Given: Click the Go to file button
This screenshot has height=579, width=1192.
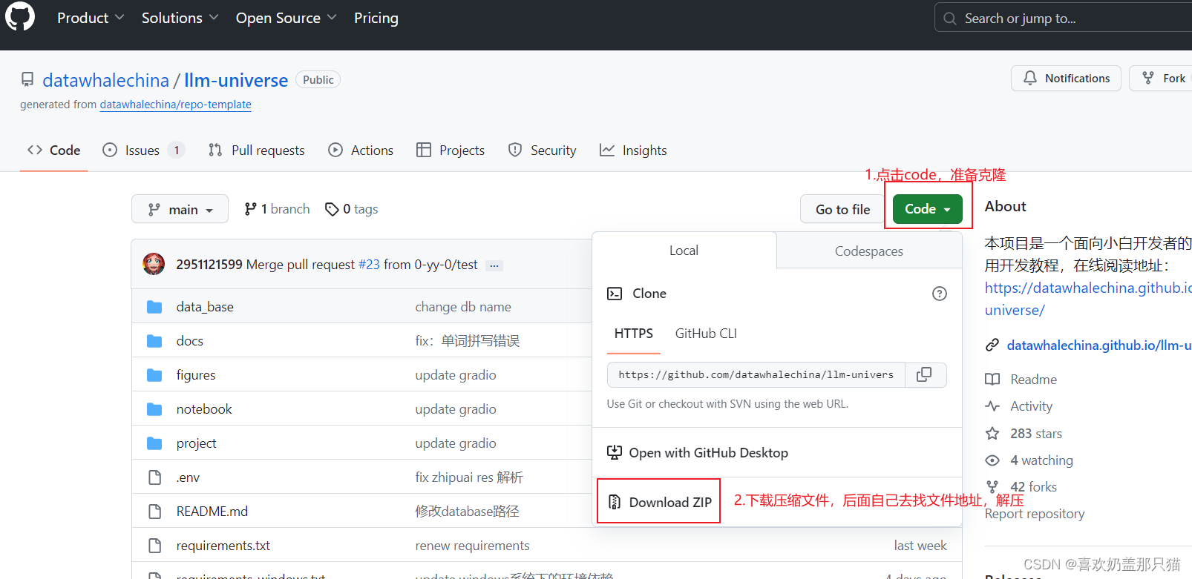Looking at the screenshot, I should pyautogui.click(x=842, y=209).
